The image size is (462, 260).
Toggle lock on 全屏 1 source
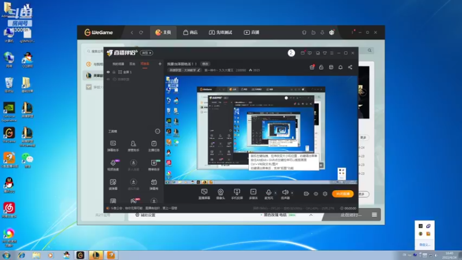(x=114, y=72)
